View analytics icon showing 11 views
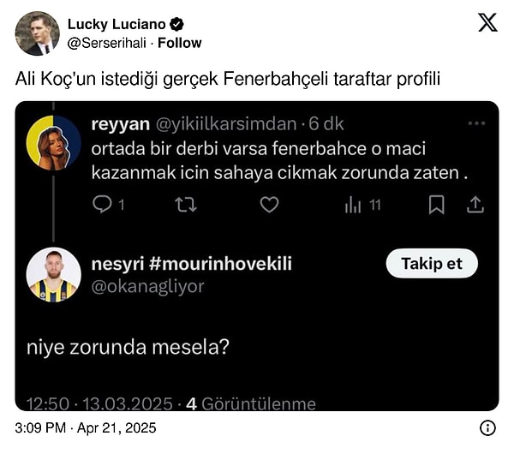 [354, 205]
